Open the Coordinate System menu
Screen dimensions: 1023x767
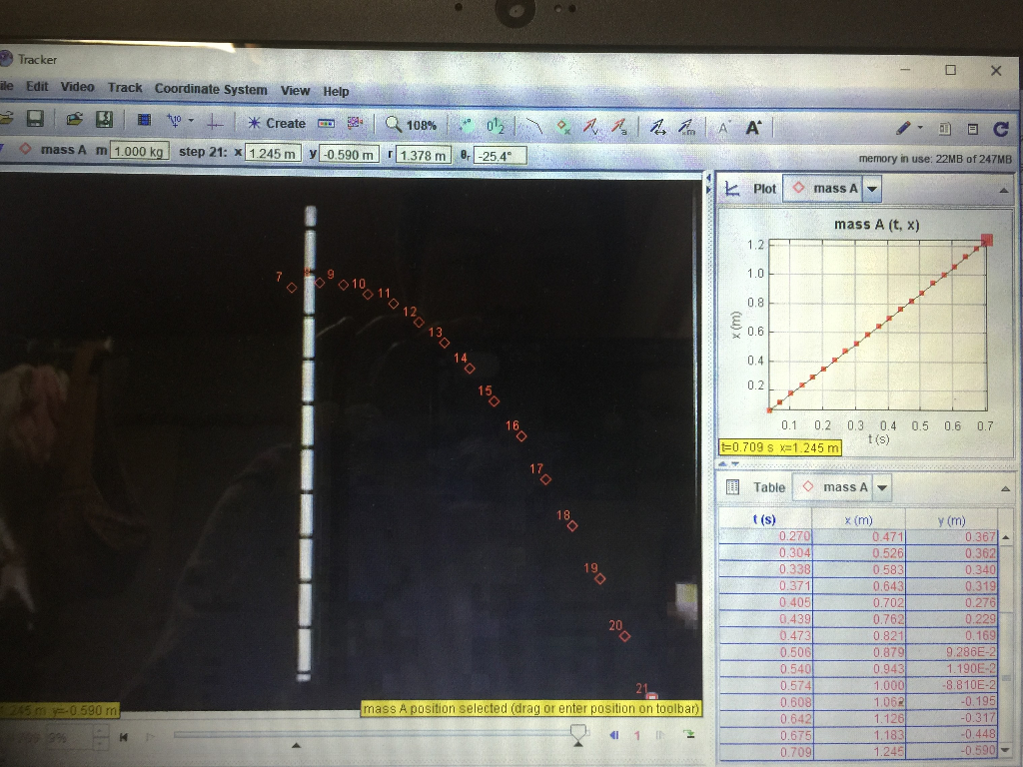pyautogui.click(x=210, y=90)
